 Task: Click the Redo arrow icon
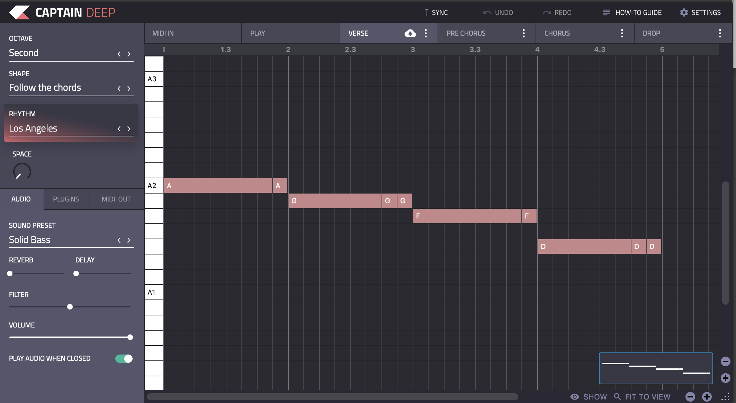click(x=547, y=12)
